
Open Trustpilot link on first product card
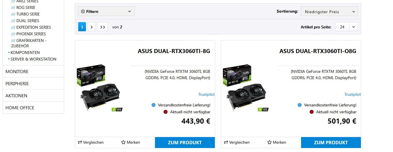(x=206, y=94)
